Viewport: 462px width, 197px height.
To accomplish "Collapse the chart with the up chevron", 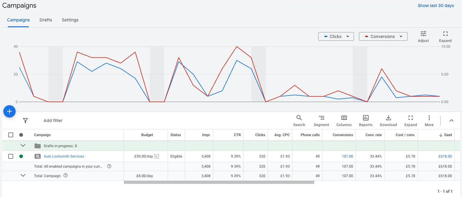I will 452,121.
